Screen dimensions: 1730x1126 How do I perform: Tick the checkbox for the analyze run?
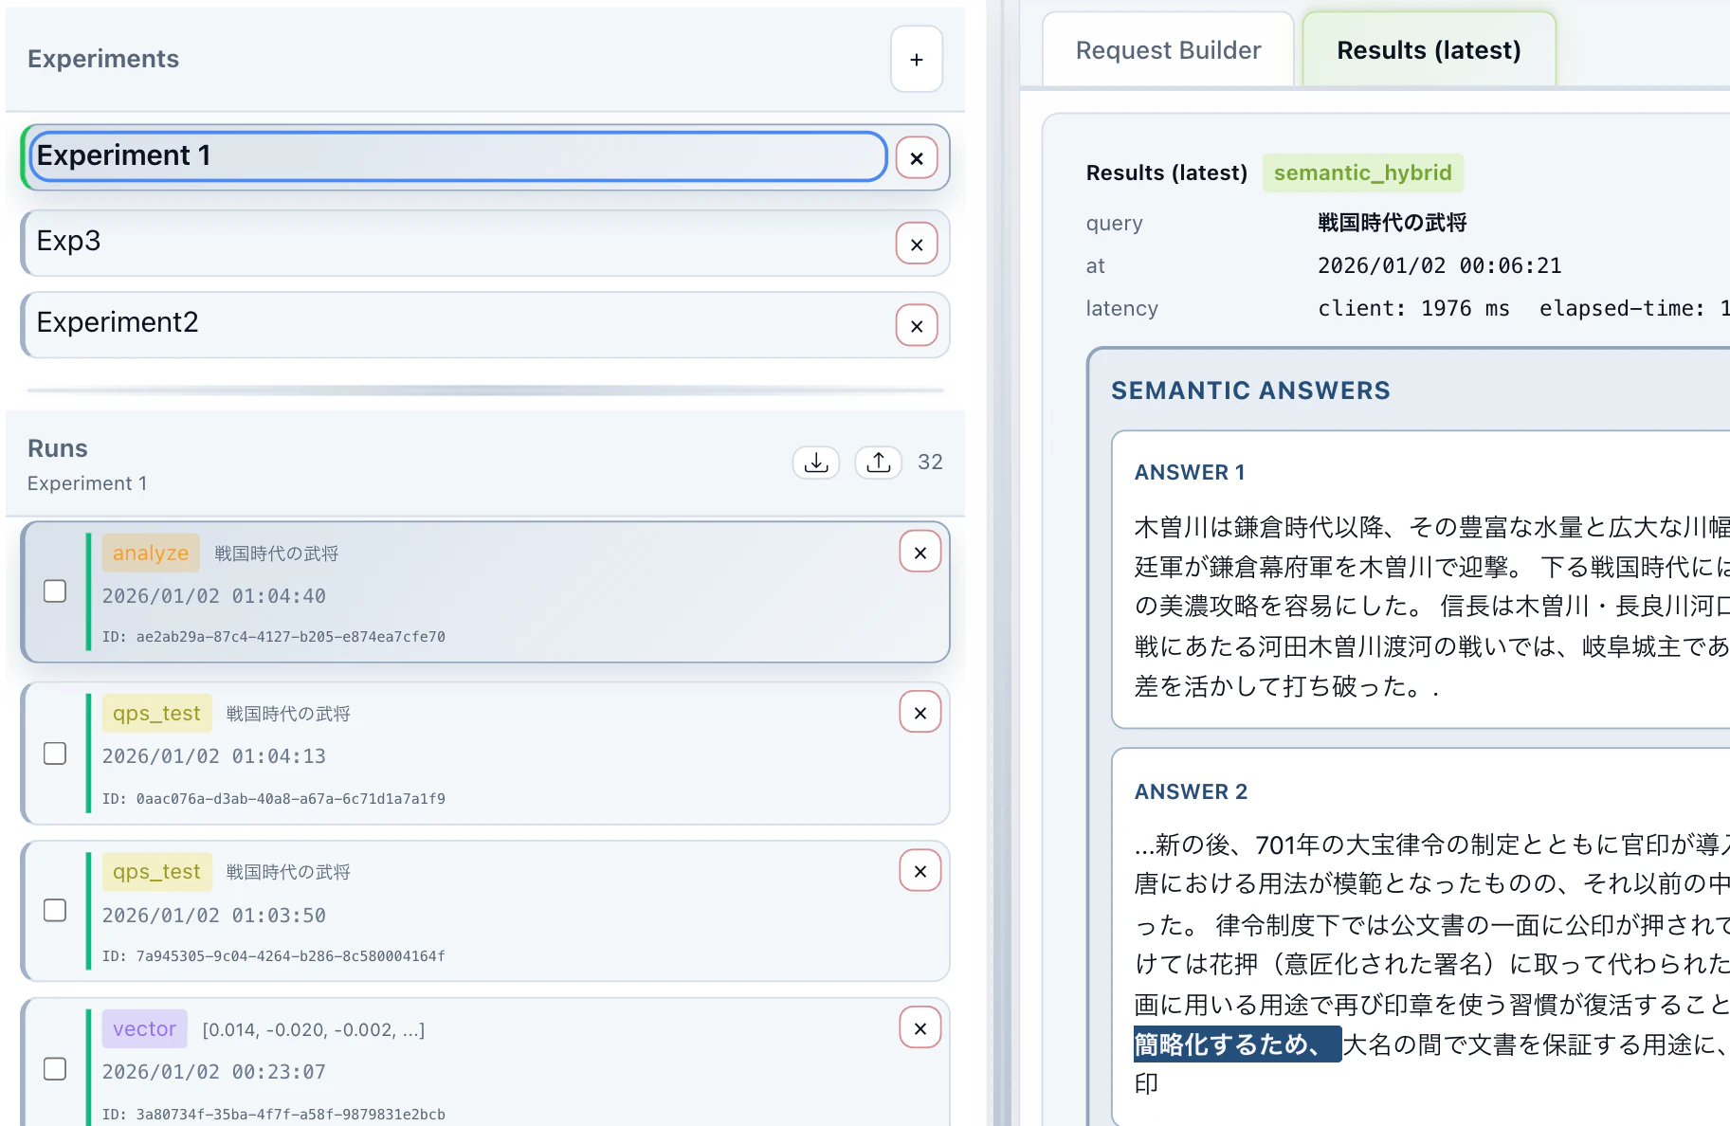[55, 591]
